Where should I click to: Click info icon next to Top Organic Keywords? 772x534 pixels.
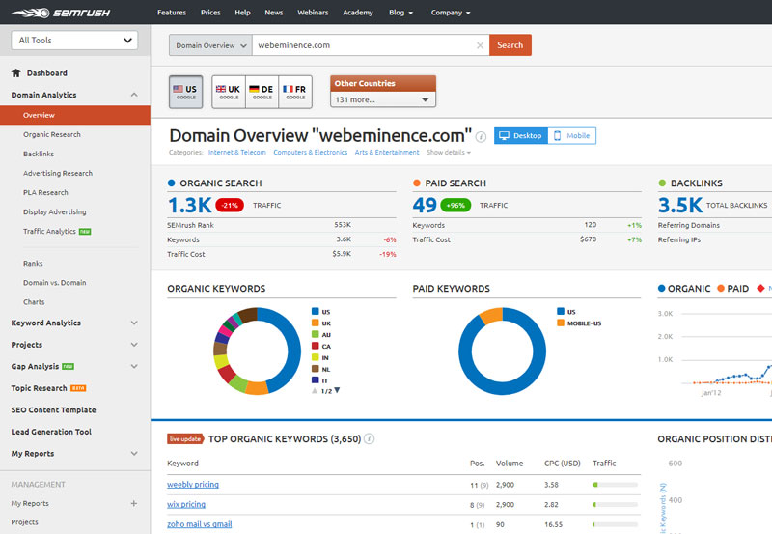point(369,438)
